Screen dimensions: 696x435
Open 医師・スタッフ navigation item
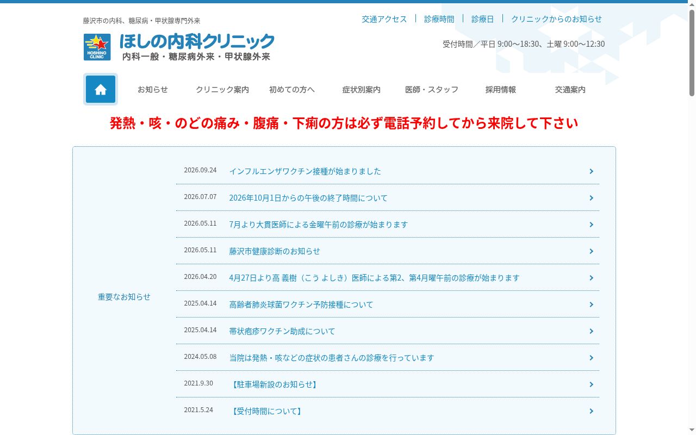[x=432, y=90]
